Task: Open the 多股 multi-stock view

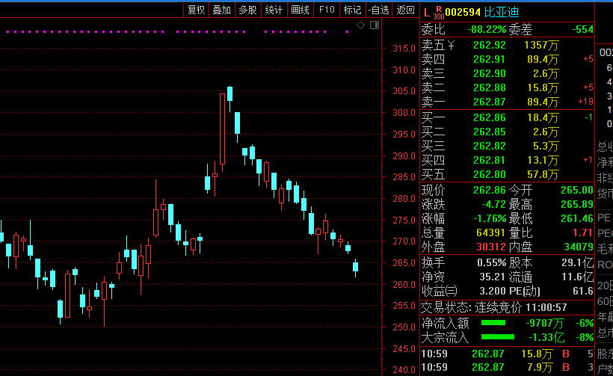Action: pyautogui.click(x=248, y=10)
